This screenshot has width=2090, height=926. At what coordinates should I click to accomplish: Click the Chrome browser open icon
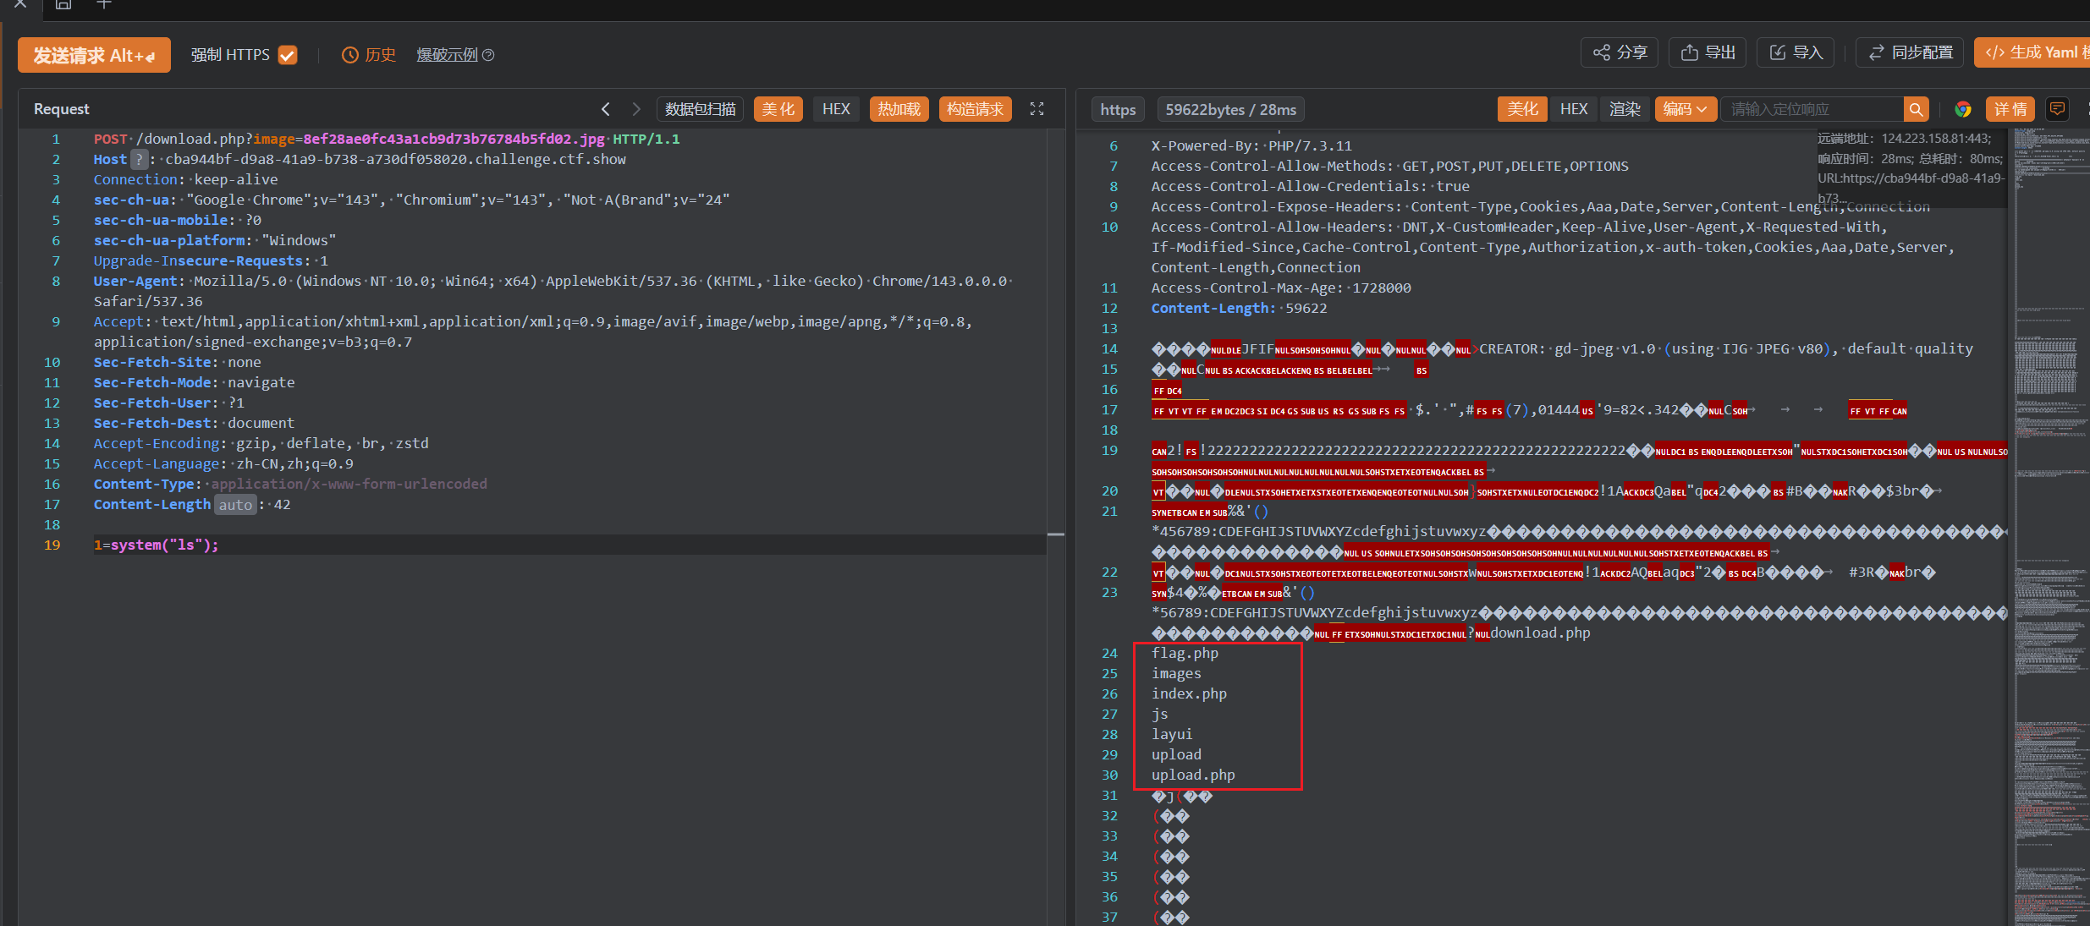(x=1963, y=109)
